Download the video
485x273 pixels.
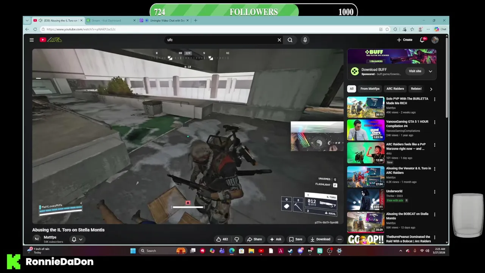tap(320, 239)
